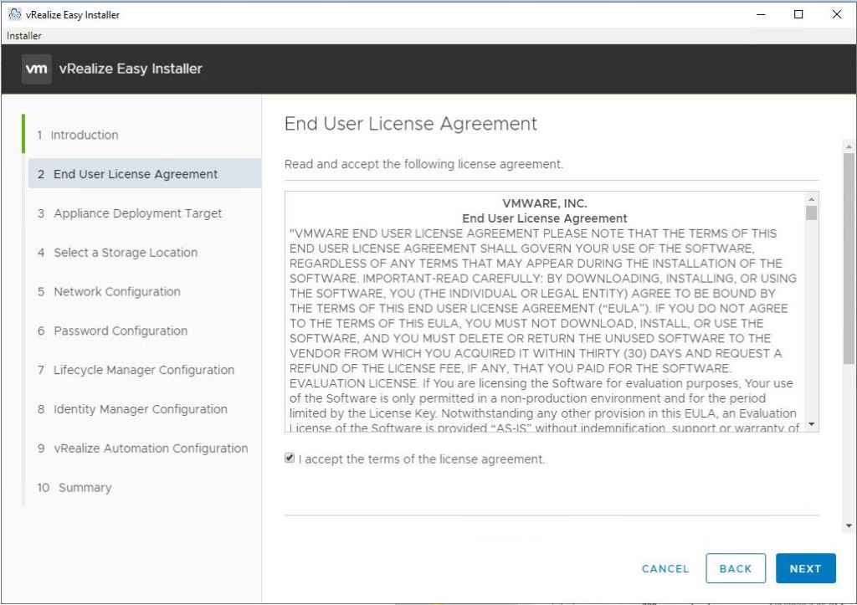857x605 pixels.
Task: Open Appliance Deployment Target step
Action: (x=137, y=213)
